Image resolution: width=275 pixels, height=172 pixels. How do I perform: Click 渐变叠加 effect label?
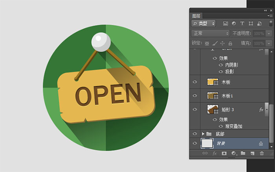[x=234, y=126]
